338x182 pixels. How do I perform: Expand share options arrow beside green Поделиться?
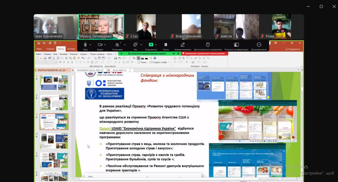[156, 45]
